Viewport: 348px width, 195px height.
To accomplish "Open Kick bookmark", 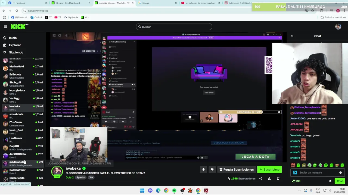I will point(85,17).
